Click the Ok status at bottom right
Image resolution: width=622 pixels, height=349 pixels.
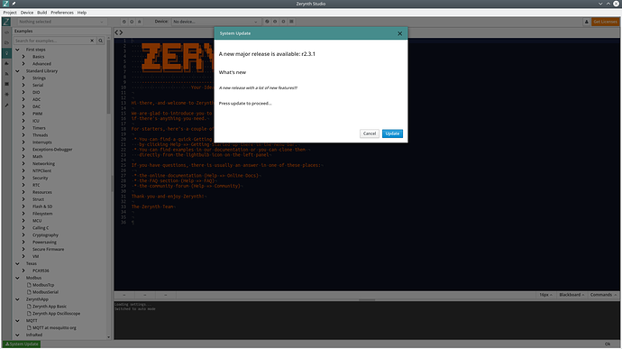click(608, 344)
